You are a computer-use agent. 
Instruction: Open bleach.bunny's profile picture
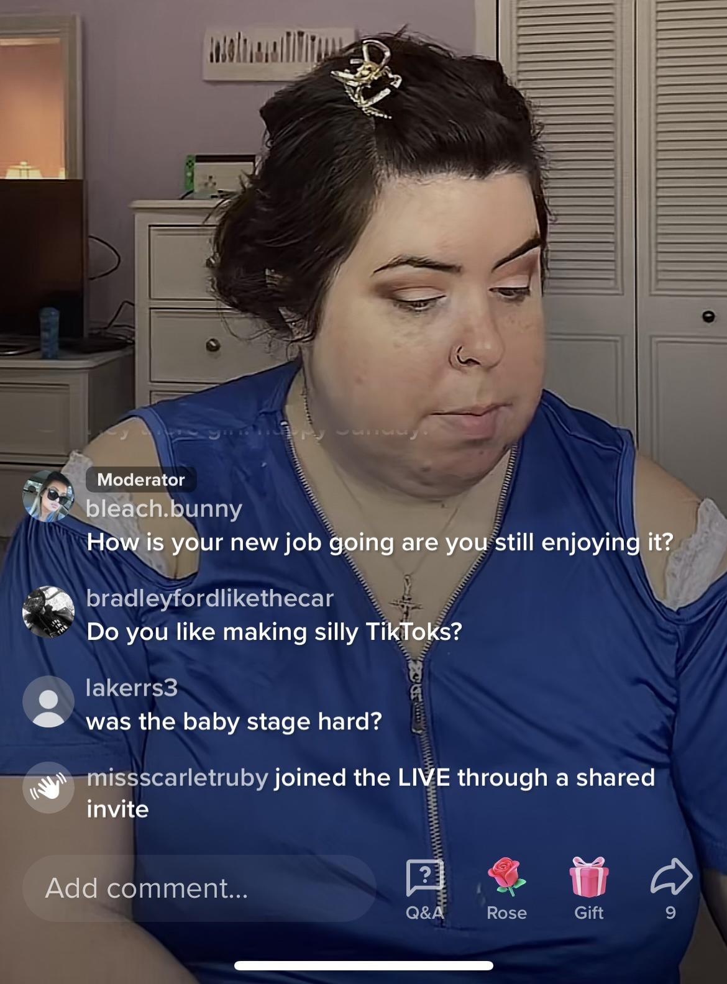click(48, 496)
